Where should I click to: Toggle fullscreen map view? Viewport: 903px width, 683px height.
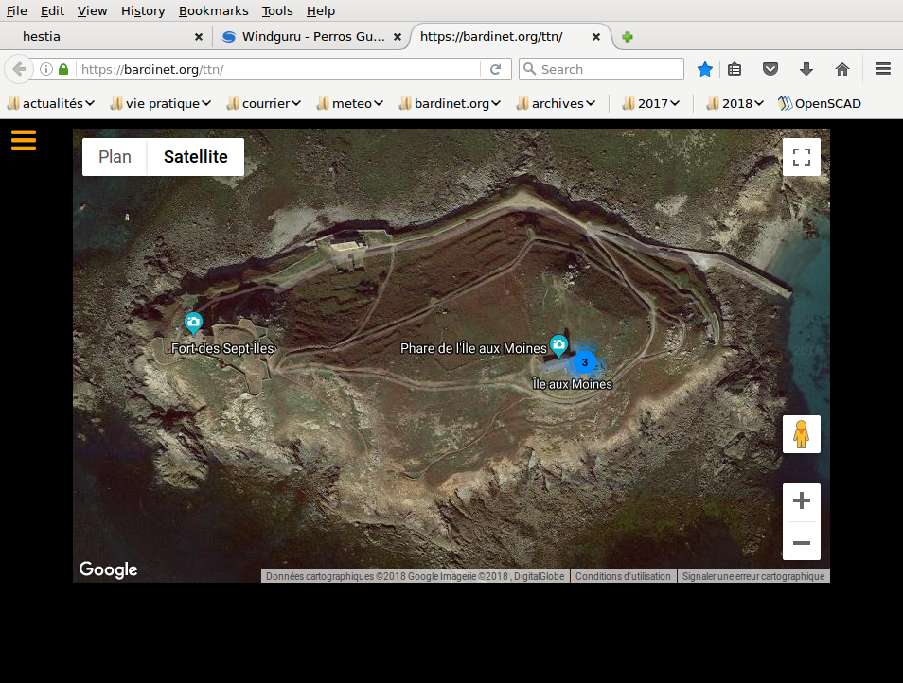click(801, 157)
